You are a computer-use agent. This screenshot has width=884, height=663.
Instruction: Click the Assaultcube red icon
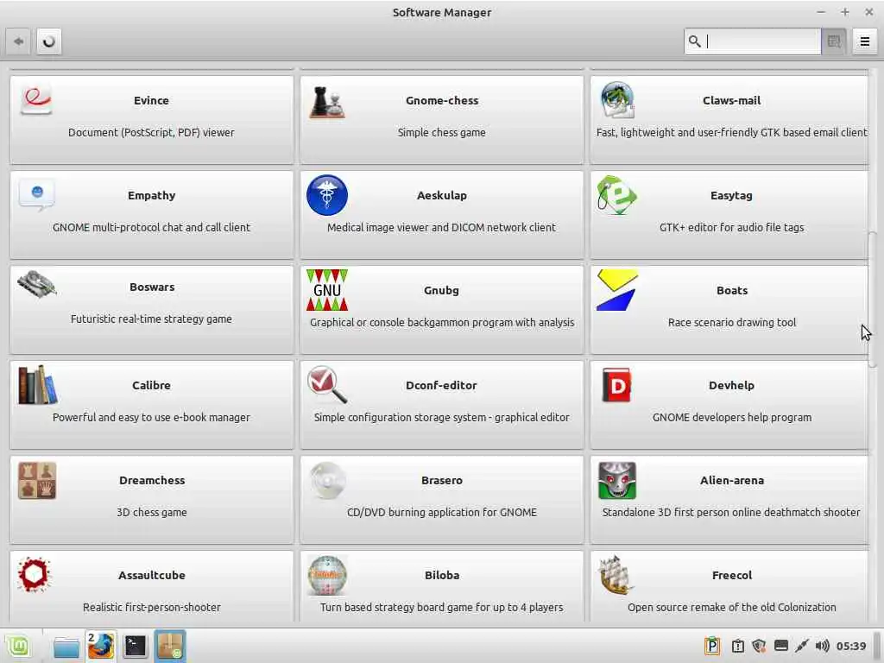[x=34, y=574]
